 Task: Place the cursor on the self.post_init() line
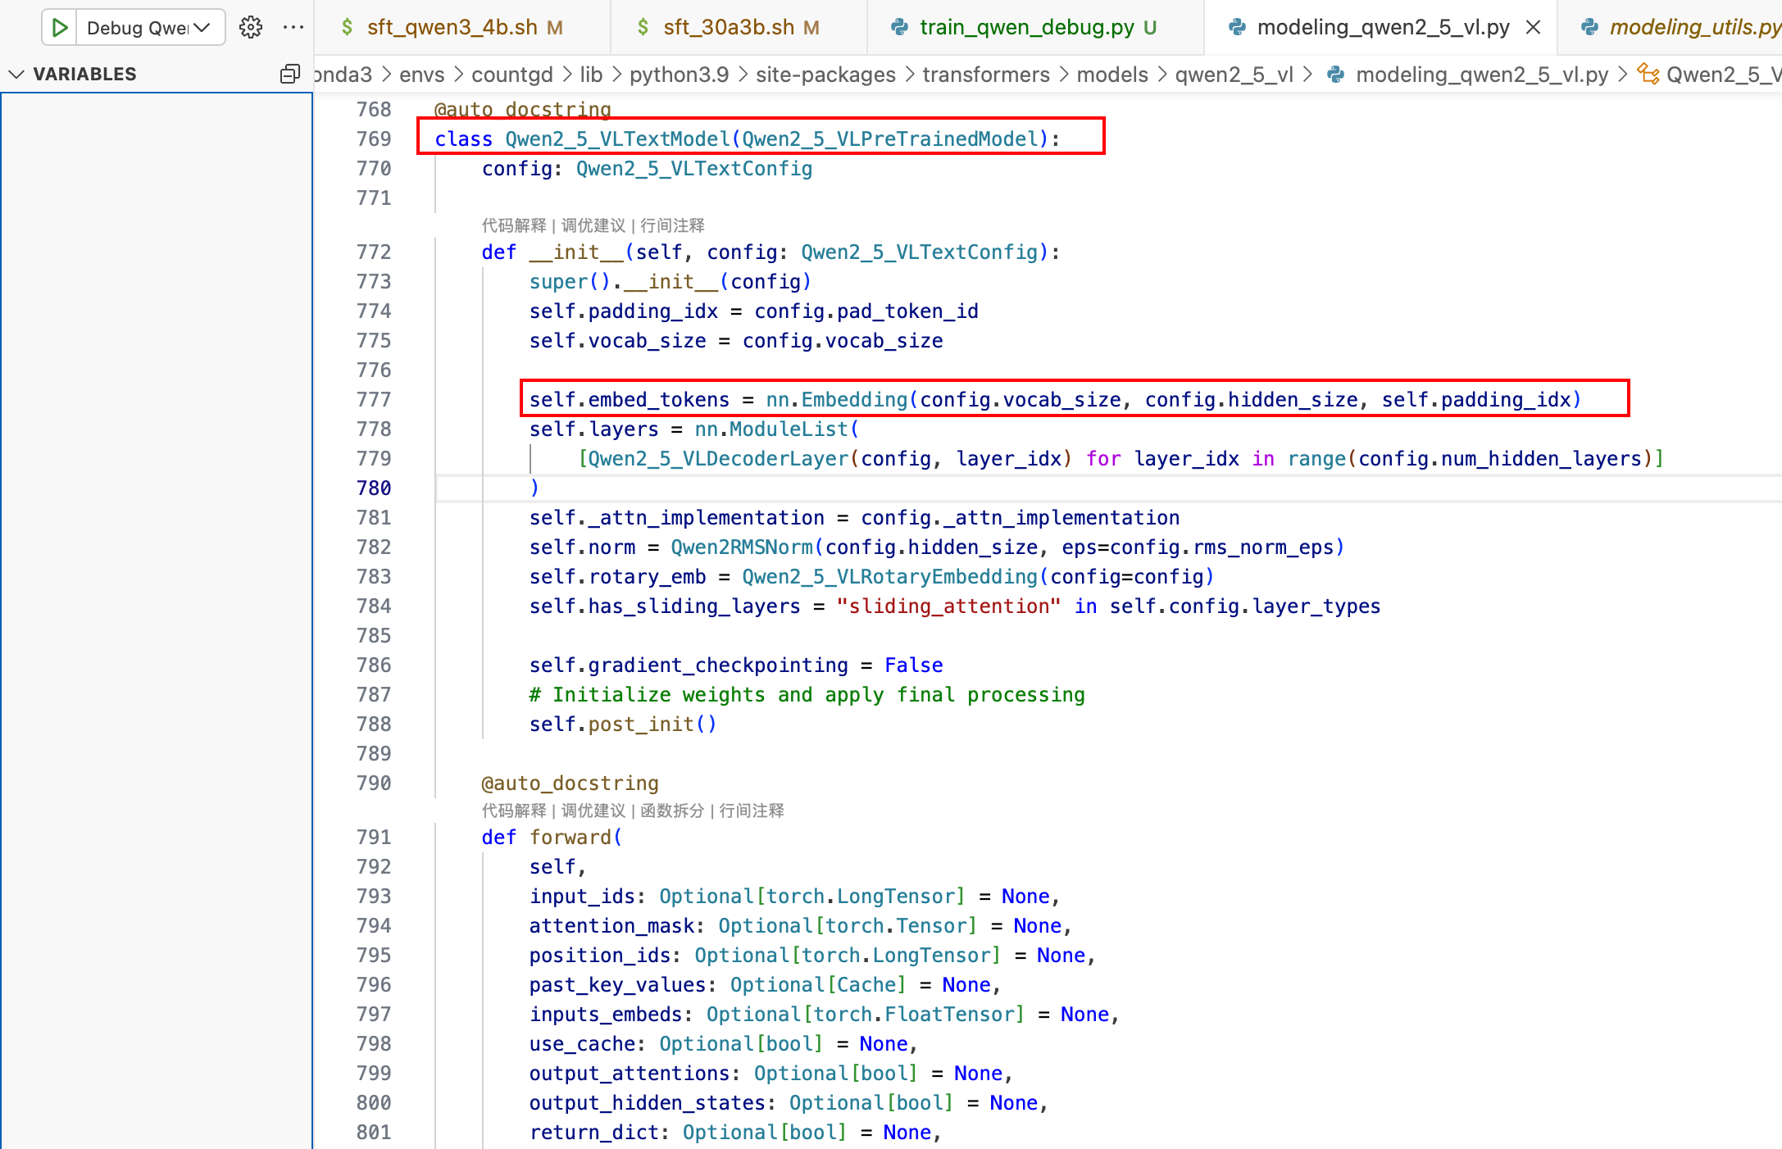(x=623, y=724)
